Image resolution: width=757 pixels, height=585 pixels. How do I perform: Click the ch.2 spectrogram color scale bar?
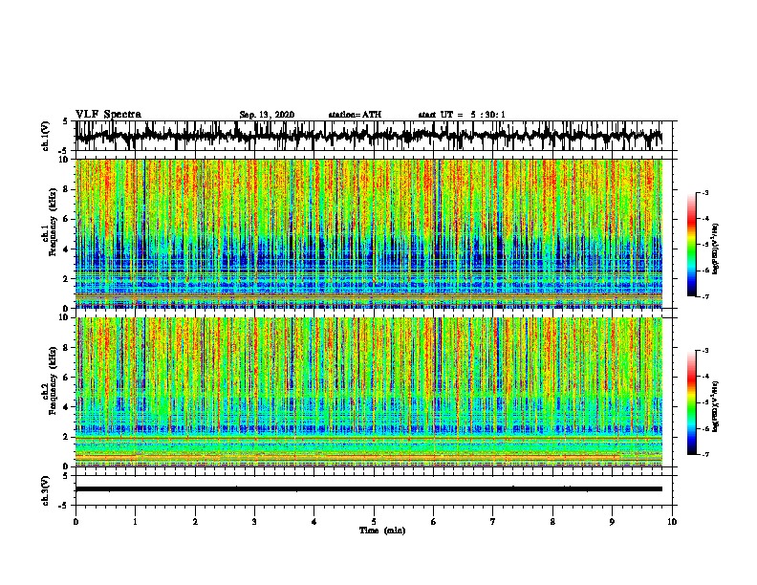coord(692,402)
